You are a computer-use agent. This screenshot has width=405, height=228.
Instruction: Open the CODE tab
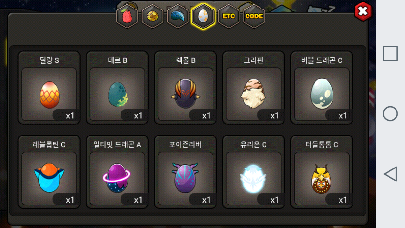click(254, 16)
